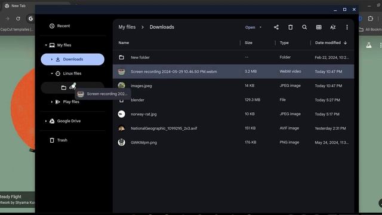The image size is (382, 215).
Task: Open the Trash in the sidebar
Action: click(x=73, y=140)
